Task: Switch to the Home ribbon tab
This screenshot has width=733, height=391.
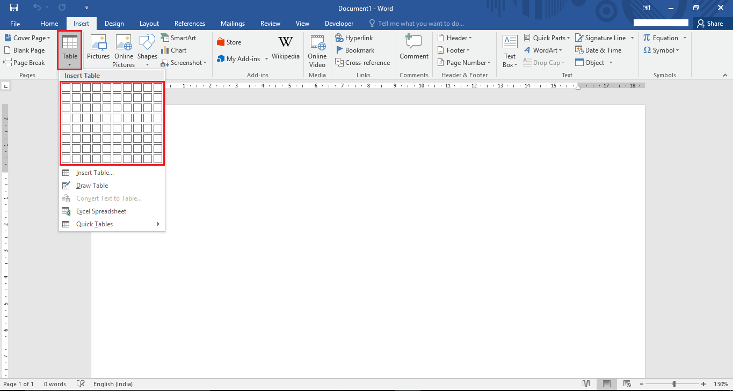Action: 49,24
